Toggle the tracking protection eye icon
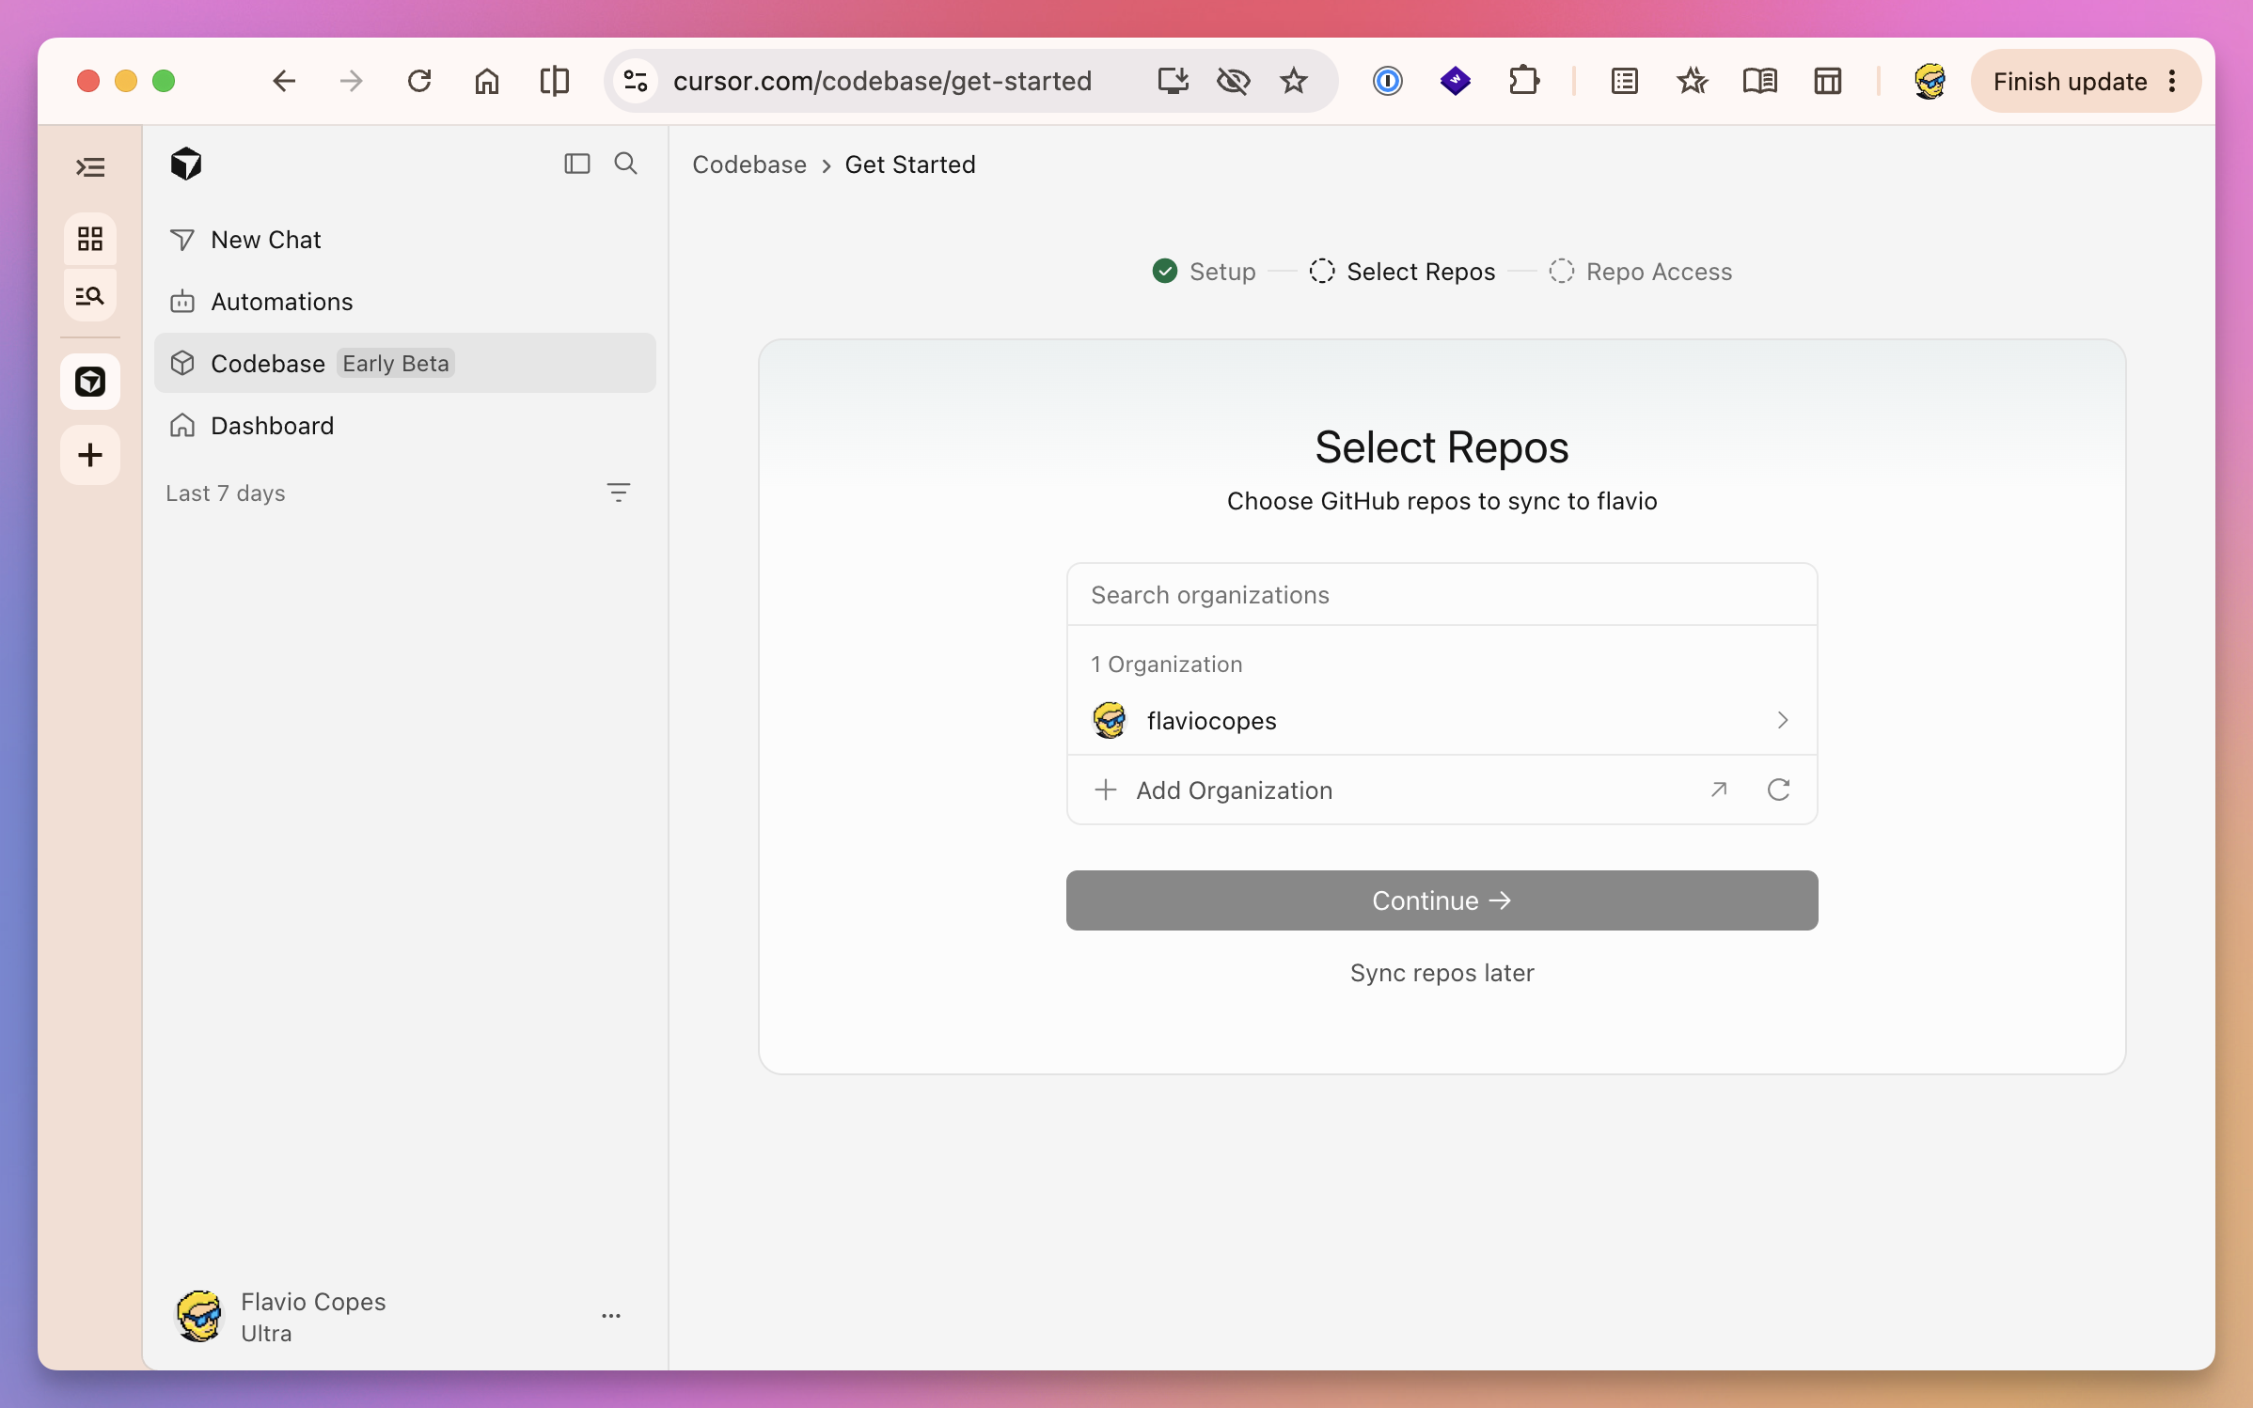The image size is (2253, 1408). (x=1233, y=81)
